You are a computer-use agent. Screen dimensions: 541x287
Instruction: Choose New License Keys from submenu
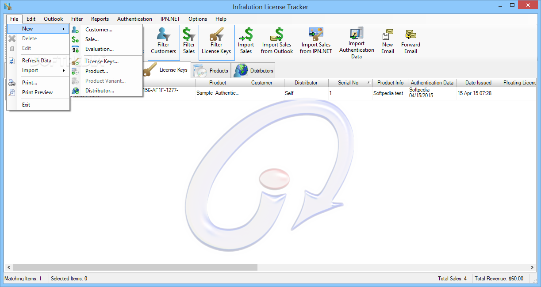tap(106, 61)
